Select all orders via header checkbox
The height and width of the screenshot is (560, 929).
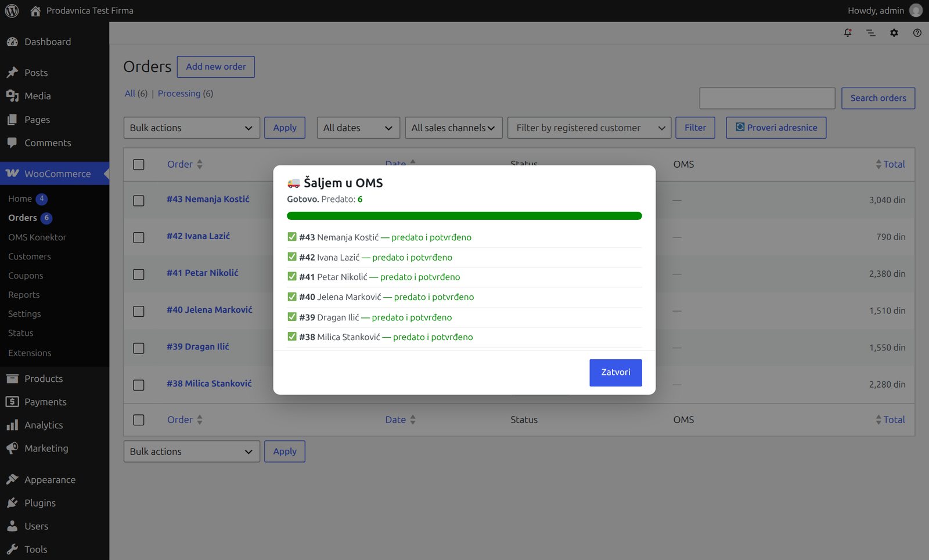[x=139, y=165]
